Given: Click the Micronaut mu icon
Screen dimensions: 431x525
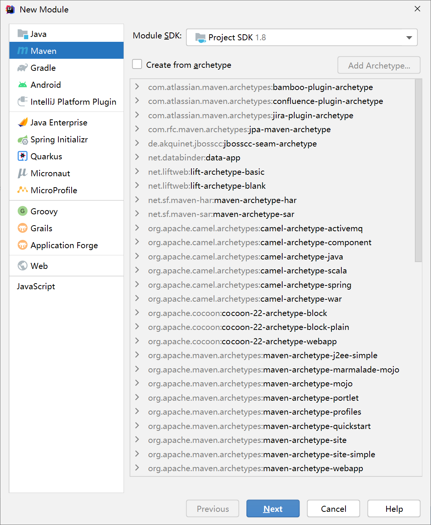Looking at the screenshot, I should tap(23, 173).
